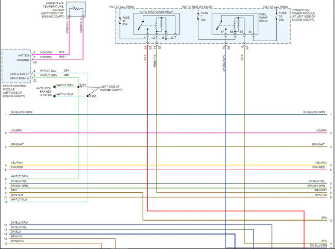Image resolution: width=335 pixels, height=249 pixels.
Task: Click the Anti Lock Brakes WHT/LT GRN arrow
Action: click(54, 87)
